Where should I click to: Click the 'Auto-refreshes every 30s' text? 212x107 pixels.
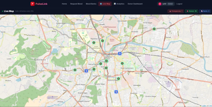coord(24,11)
